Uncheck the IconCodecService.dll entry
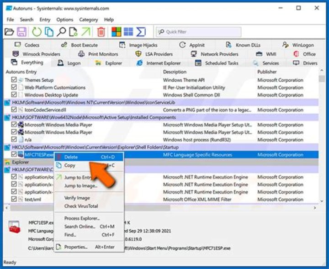 [x=14, y=110]
